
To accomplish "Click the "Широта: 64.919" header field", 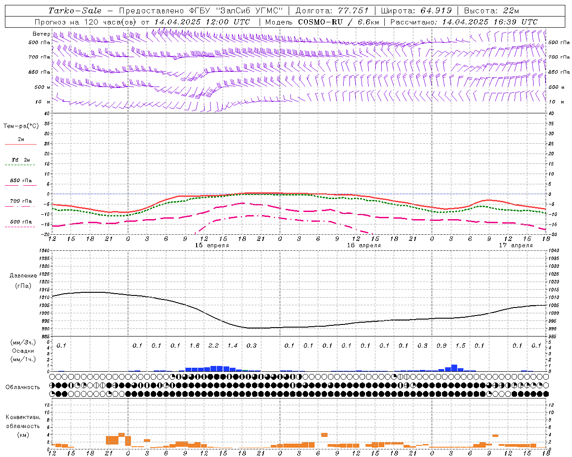I will (416, 11).
